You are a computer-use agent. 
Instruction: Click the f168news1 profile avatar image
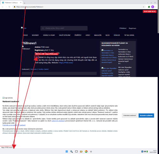tap(26, 48)
